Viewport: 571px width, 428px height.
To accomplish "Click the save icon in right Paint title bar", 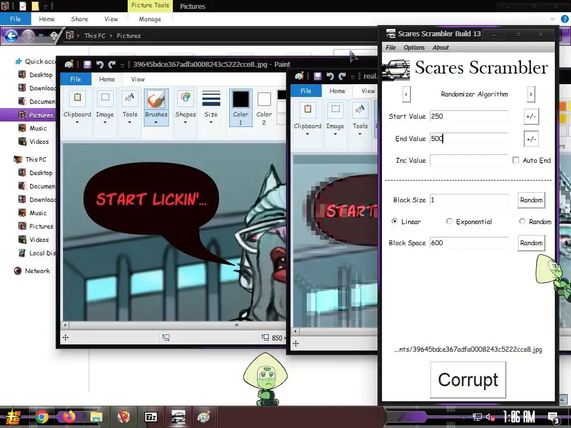I will [x=317, y=76].
